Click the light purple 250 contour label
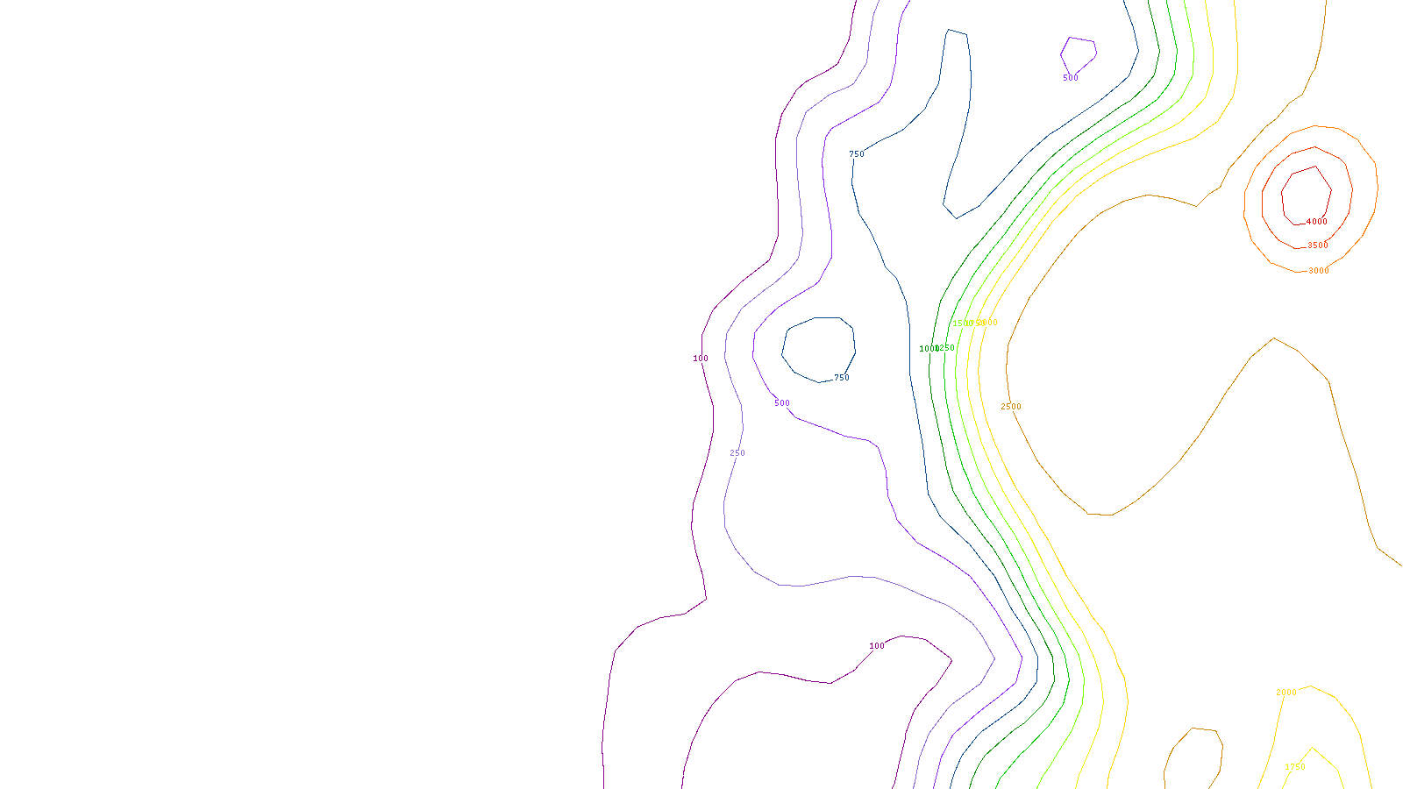 tap(737, 453)
